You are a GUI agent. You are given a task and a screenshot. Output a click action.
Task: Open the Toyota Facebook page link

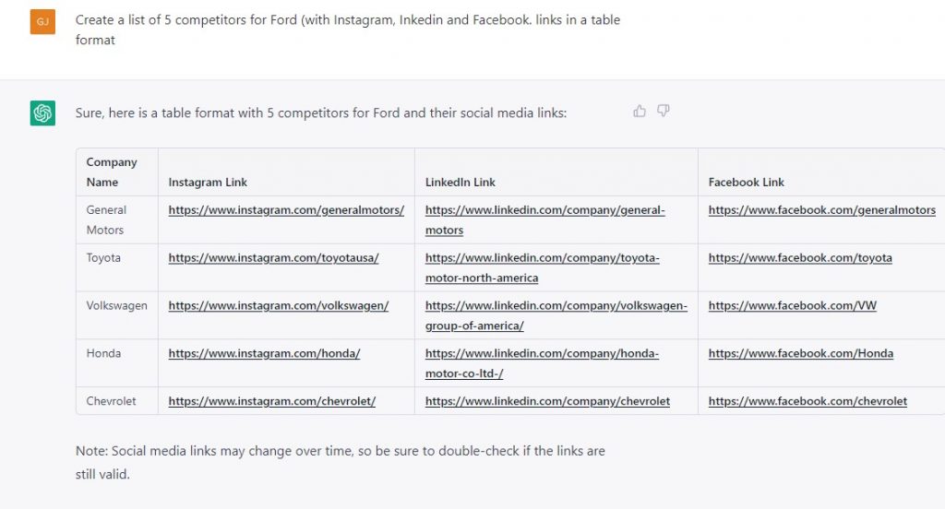(800, 258)
